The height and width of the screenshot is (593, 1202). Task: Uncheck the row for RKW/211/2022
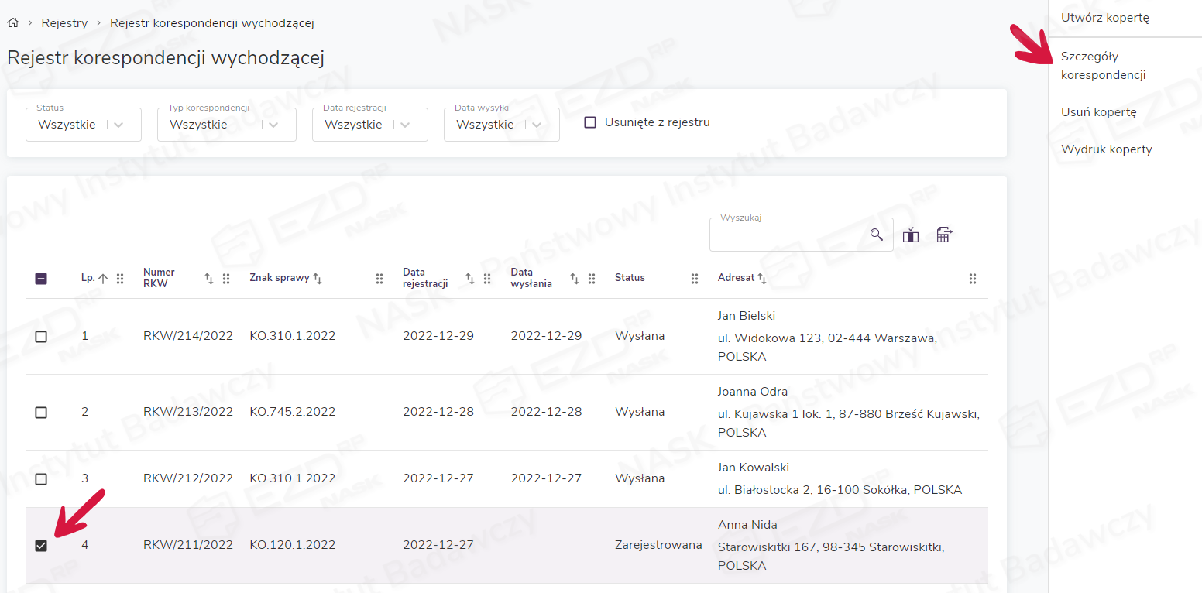[x=41, y=546]
